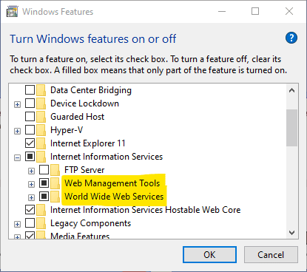Screen dimensions: 307x272
Task: Expand the Web Management Tools node
Action: point(31,184)
